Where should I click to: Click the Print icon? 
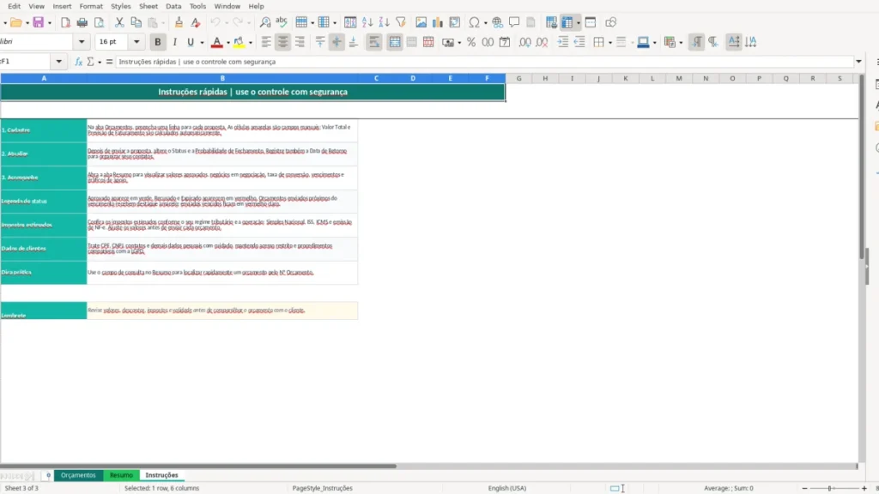coord(82,22)
